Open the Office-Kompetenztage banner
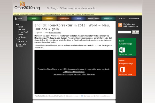The height and width of the screenshot is (103, 155). (127, 67)
